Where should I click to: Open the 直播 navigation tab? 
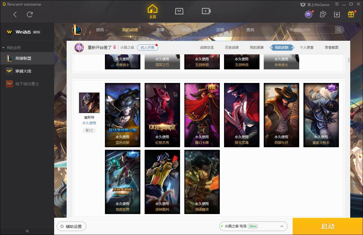pyautogui.click(x=160, y=30)
